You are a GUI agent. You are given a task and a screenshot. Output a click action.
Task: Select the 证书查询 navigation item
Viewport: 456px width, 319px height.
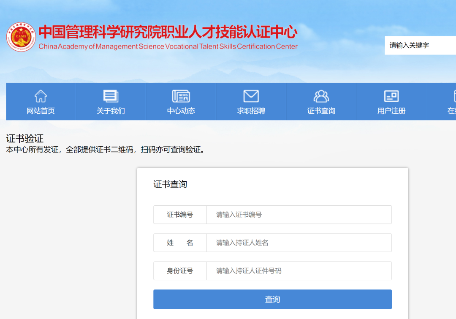click(x=321, y=111)
